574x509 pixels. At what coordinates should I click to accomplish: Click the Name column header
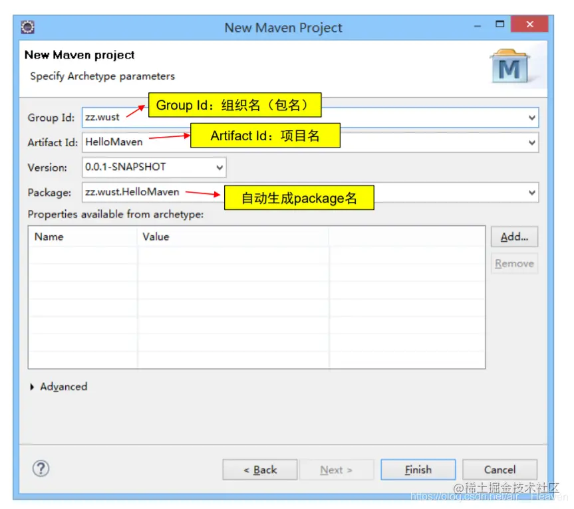(x=82, y=237)
